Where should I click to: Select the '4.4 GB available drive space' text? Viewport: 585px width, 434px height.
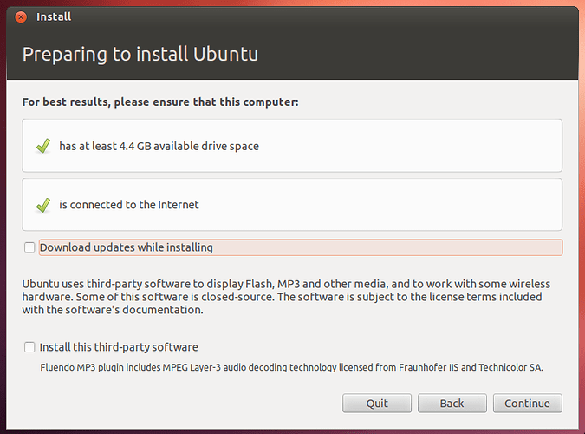click(159, 146)
